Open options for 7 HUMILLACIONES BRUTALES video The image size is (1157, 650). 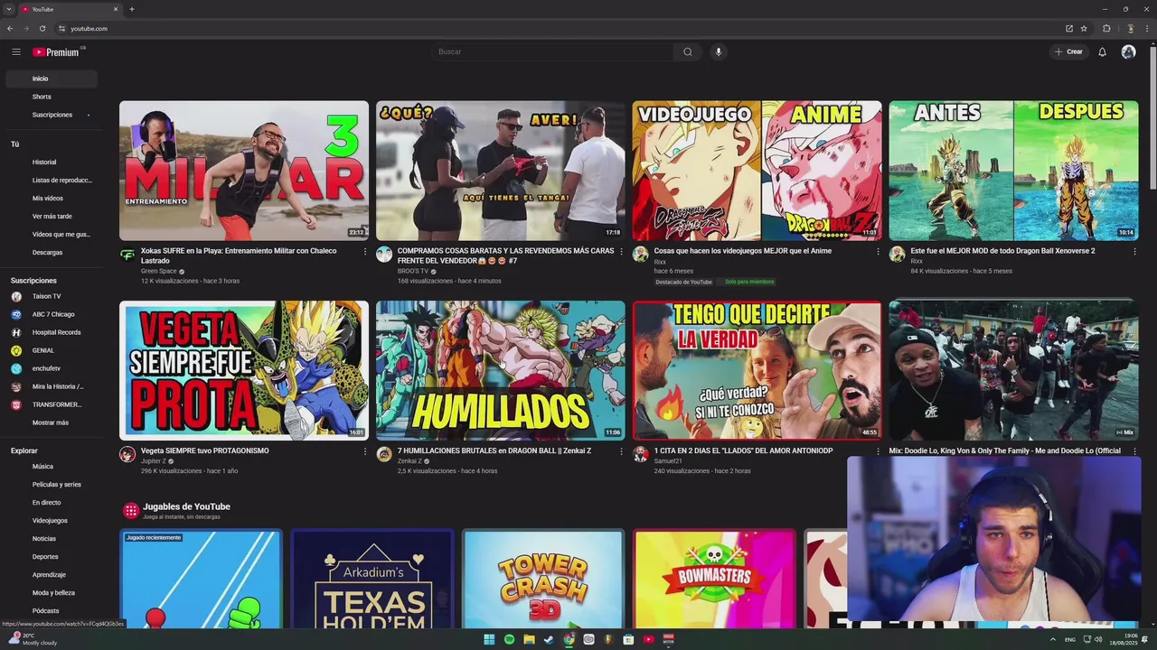[621, 451]
